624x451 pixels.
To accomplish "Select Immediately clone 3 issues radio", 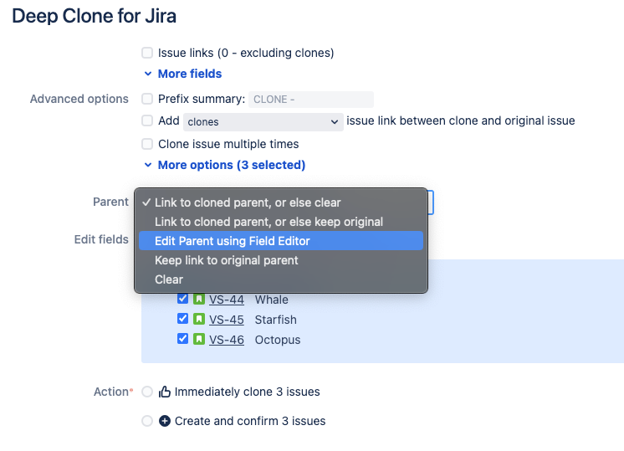I will (x=147, y=392).
